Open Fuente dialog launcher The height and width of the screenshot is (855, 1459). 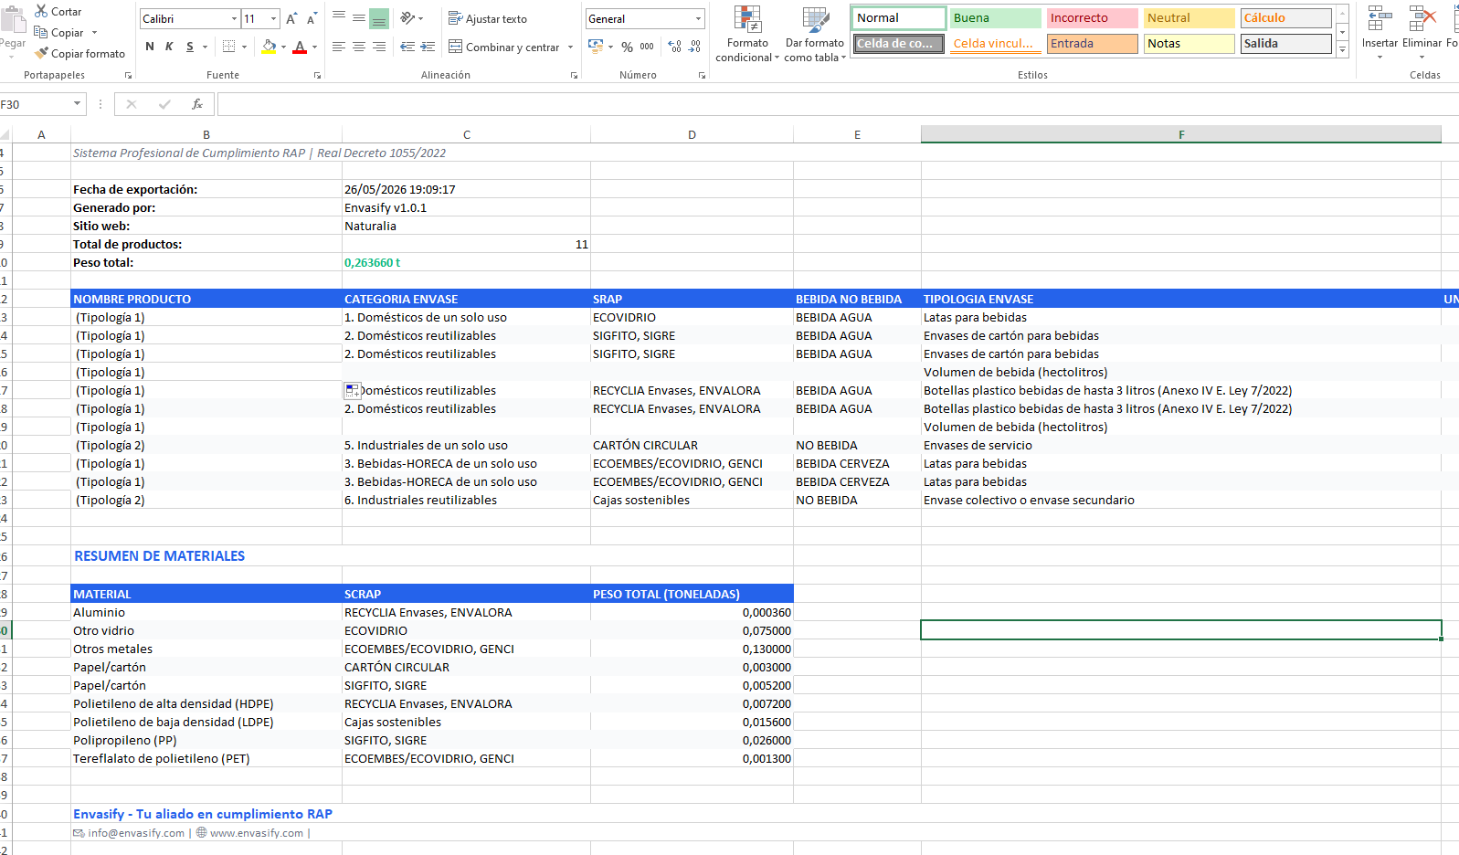[x=317, y=76]
